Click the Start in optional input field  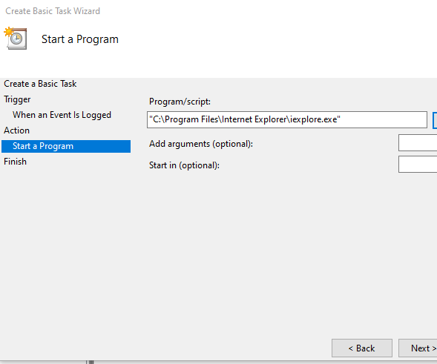418,165
